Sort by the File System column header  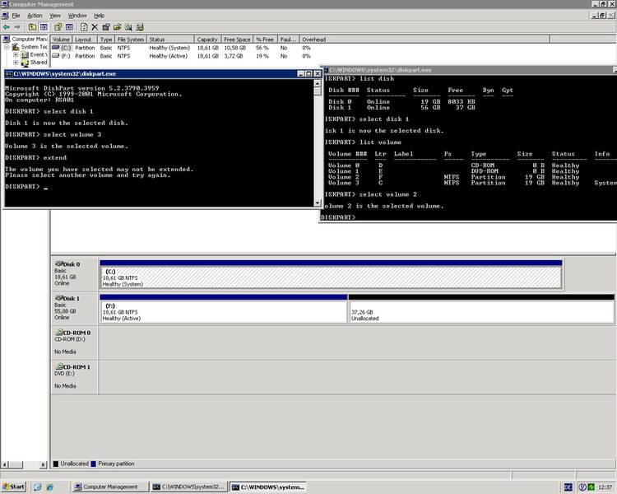coord(131,40)
